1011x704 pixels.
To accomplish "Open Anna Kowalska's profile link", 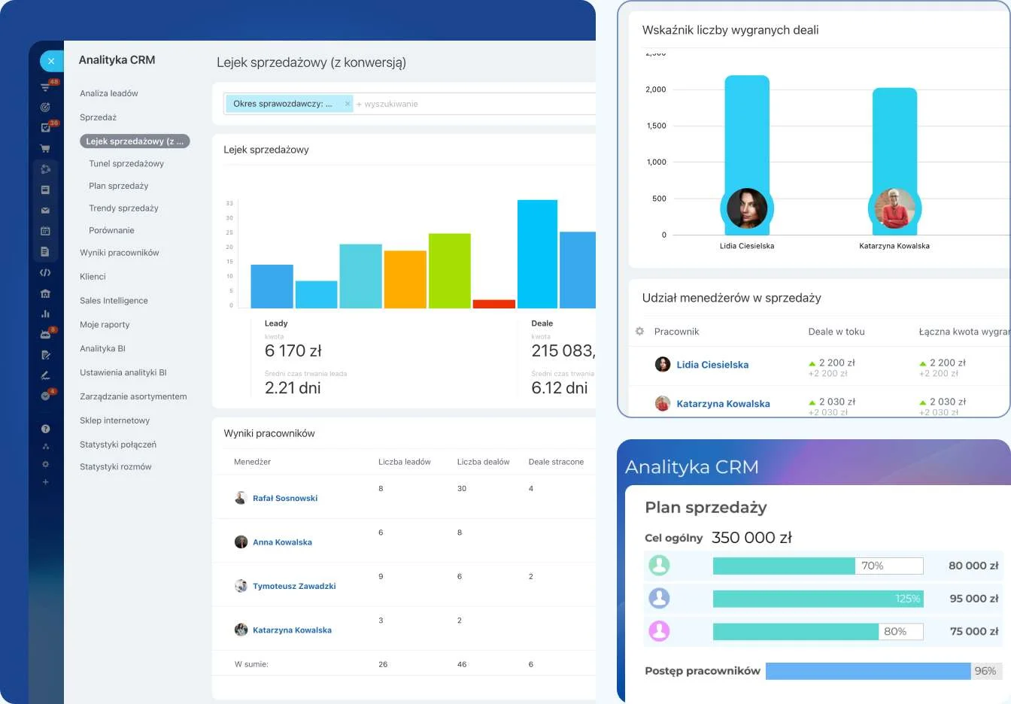I will pyautogui.click(x=282, y=542).
